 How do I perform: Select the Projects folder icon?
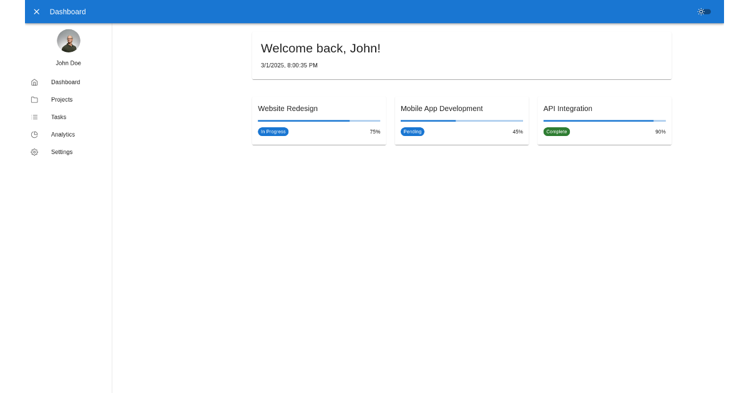point(34,99)
